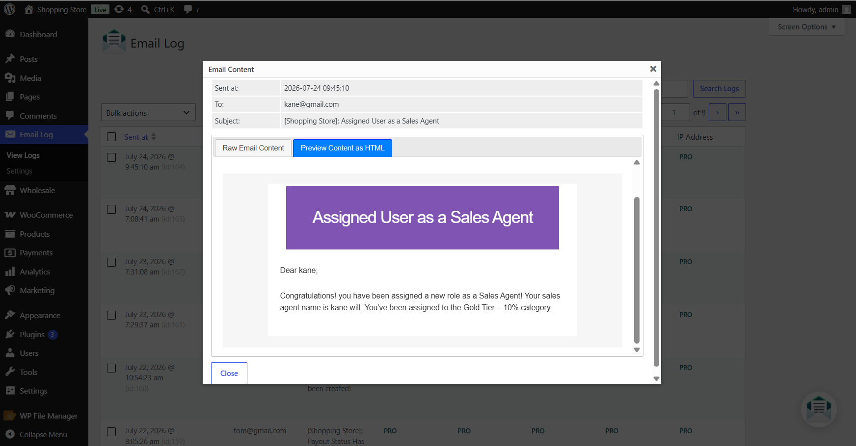Open the comments bubble in admin bar
The image size is (856, 446).
188,9
